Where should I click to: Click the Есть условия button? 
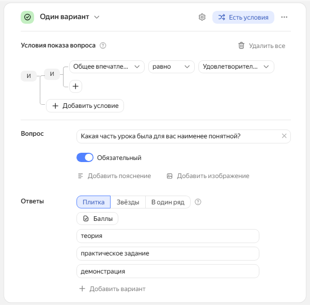click(x=243, y=18)
